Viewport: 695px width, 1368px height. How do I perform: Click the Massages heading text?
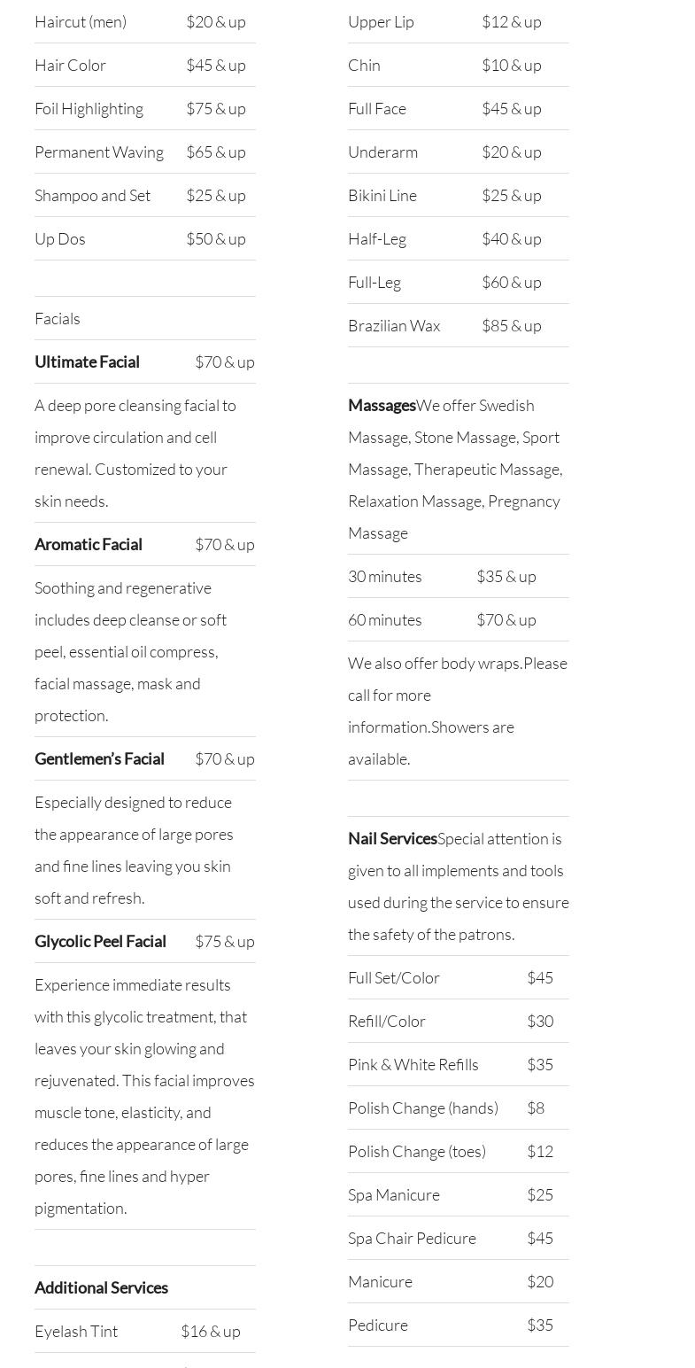(382, 405)
